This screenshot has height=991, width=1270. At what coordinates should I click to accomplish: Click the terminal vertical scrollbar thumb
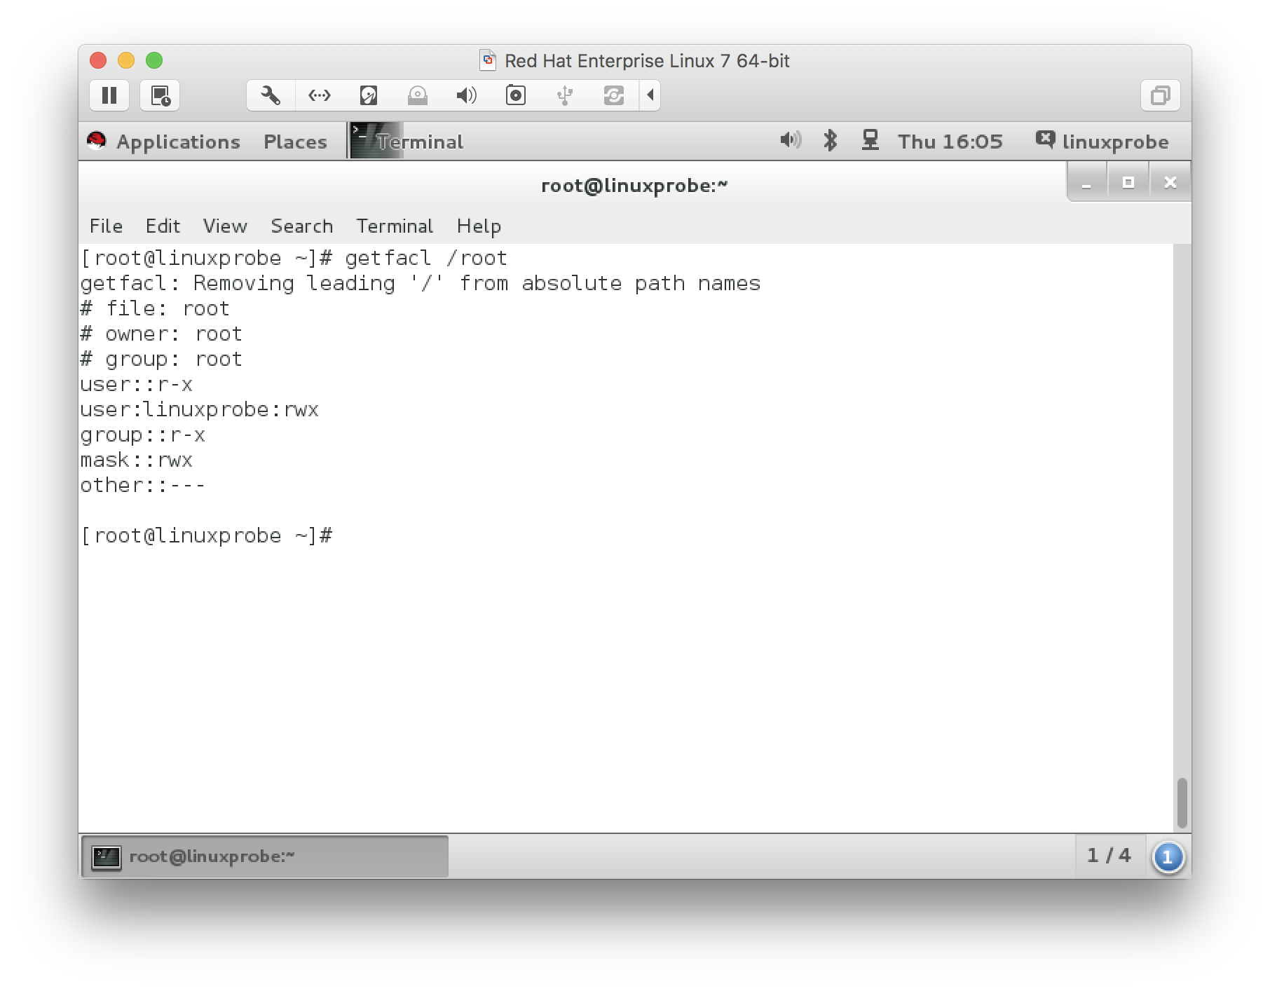point(1182,802)
